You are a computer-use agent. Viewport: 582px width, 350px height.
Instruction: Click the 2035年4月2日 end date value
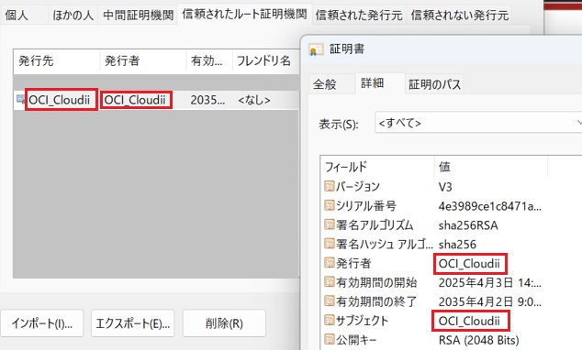click(x=489, y=301)
